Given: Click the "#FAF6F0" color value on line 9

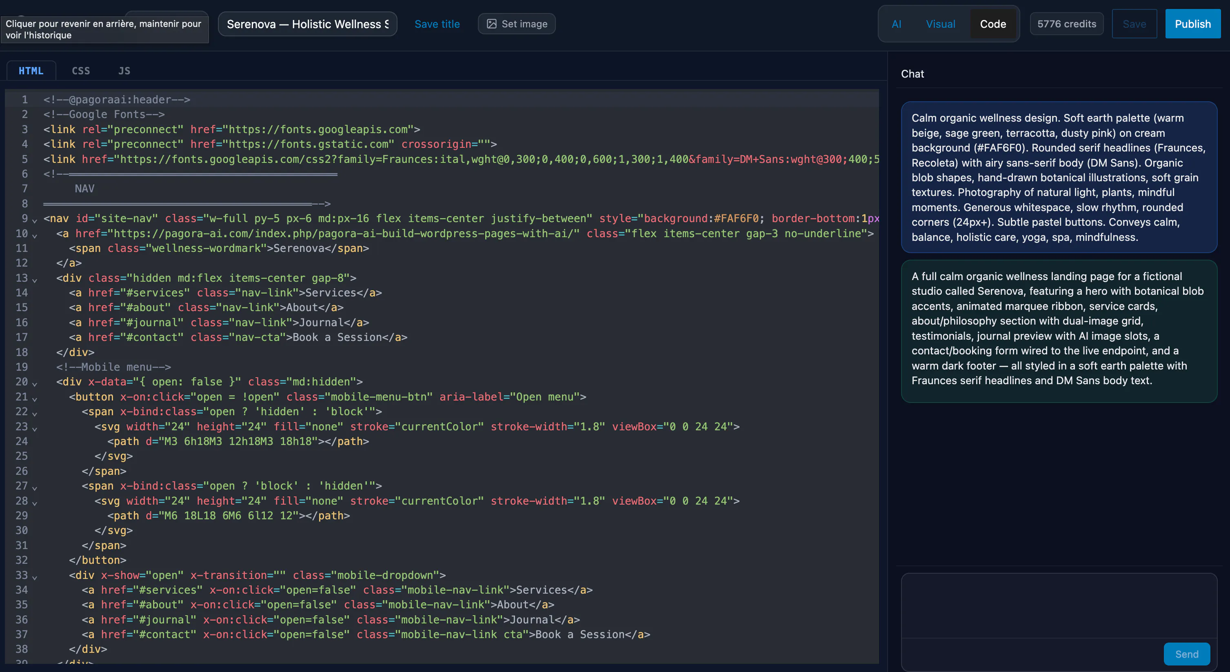Looking at the screenshot, I should click(x=736, y=218).
